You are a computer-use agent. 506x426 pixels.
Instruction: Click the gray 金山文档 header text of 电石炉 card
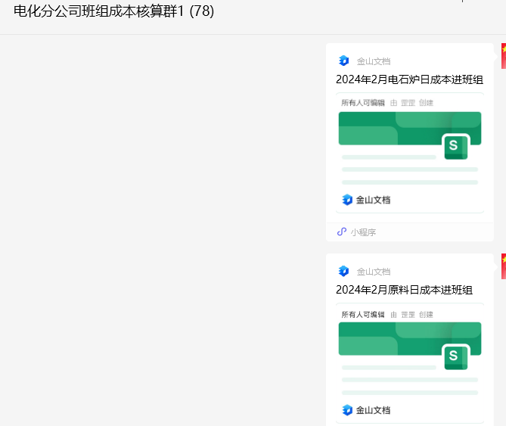(374, 61)
